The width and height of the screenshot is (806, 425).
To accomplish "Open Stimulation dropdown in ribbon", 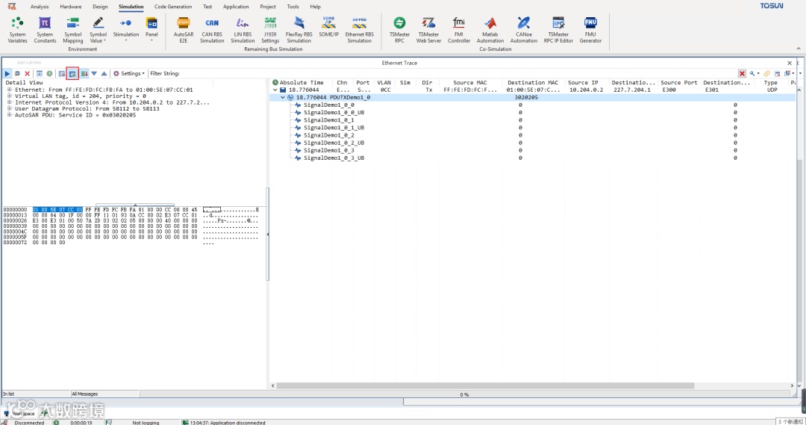I will tap(126, 29).
